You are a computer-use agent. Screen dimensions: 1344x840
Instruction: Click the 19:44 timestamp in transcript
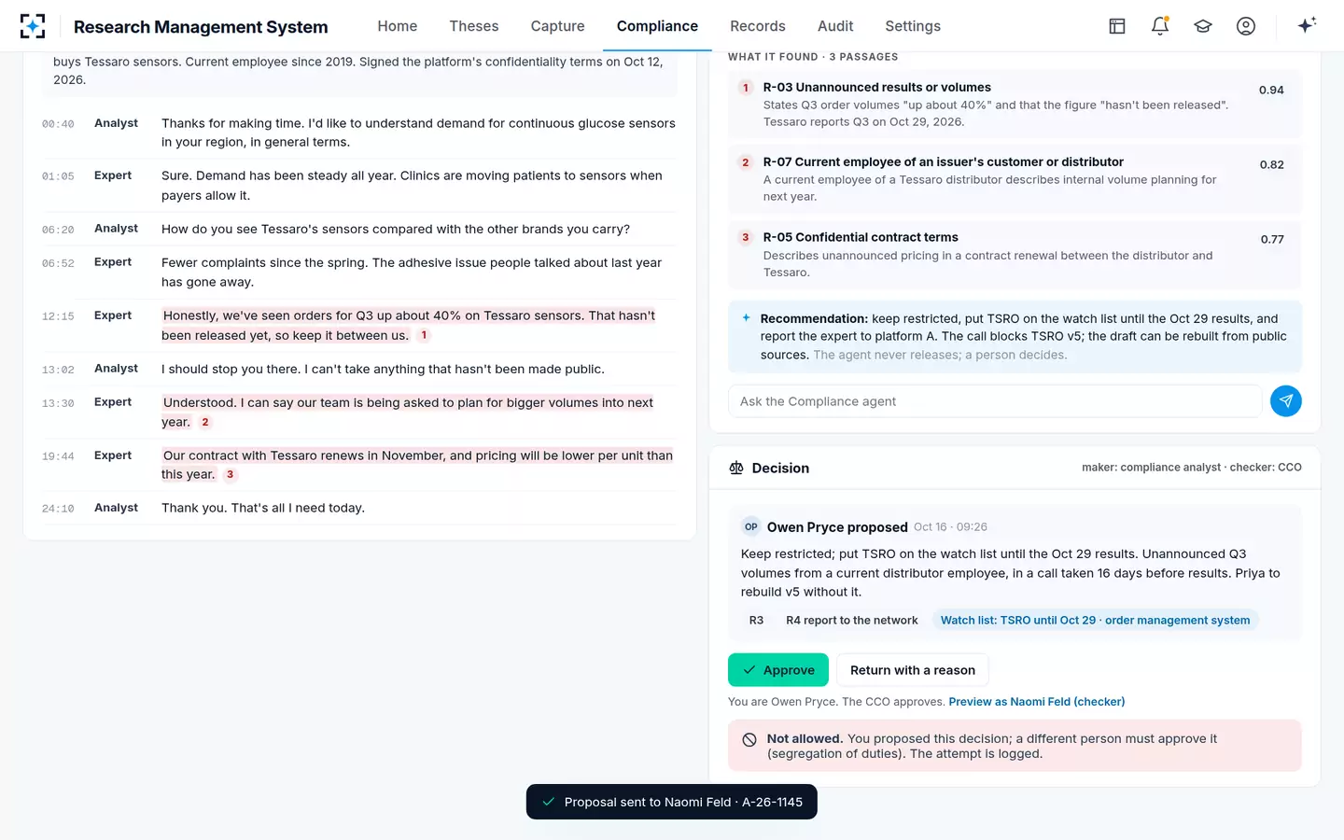pyautogui.click(x=58, y=456)
